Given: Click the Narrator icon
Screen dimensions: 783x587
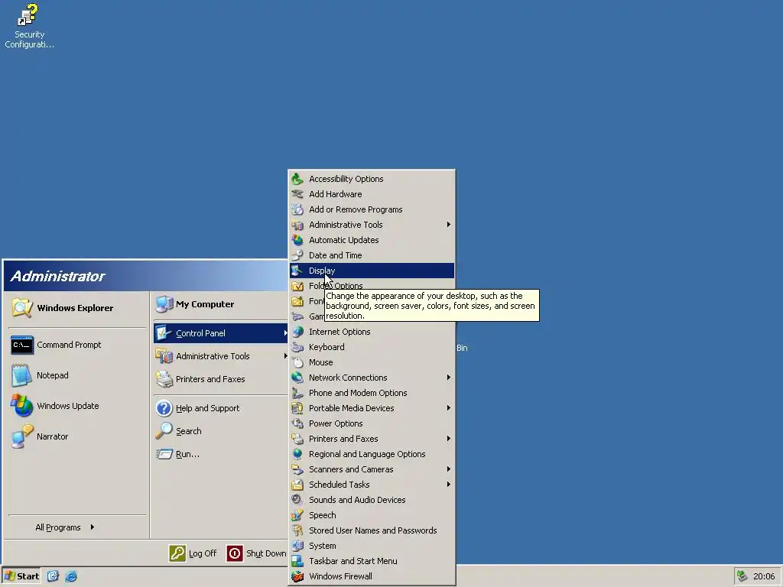Looking at the screenshot, I should tap(22, 436).
